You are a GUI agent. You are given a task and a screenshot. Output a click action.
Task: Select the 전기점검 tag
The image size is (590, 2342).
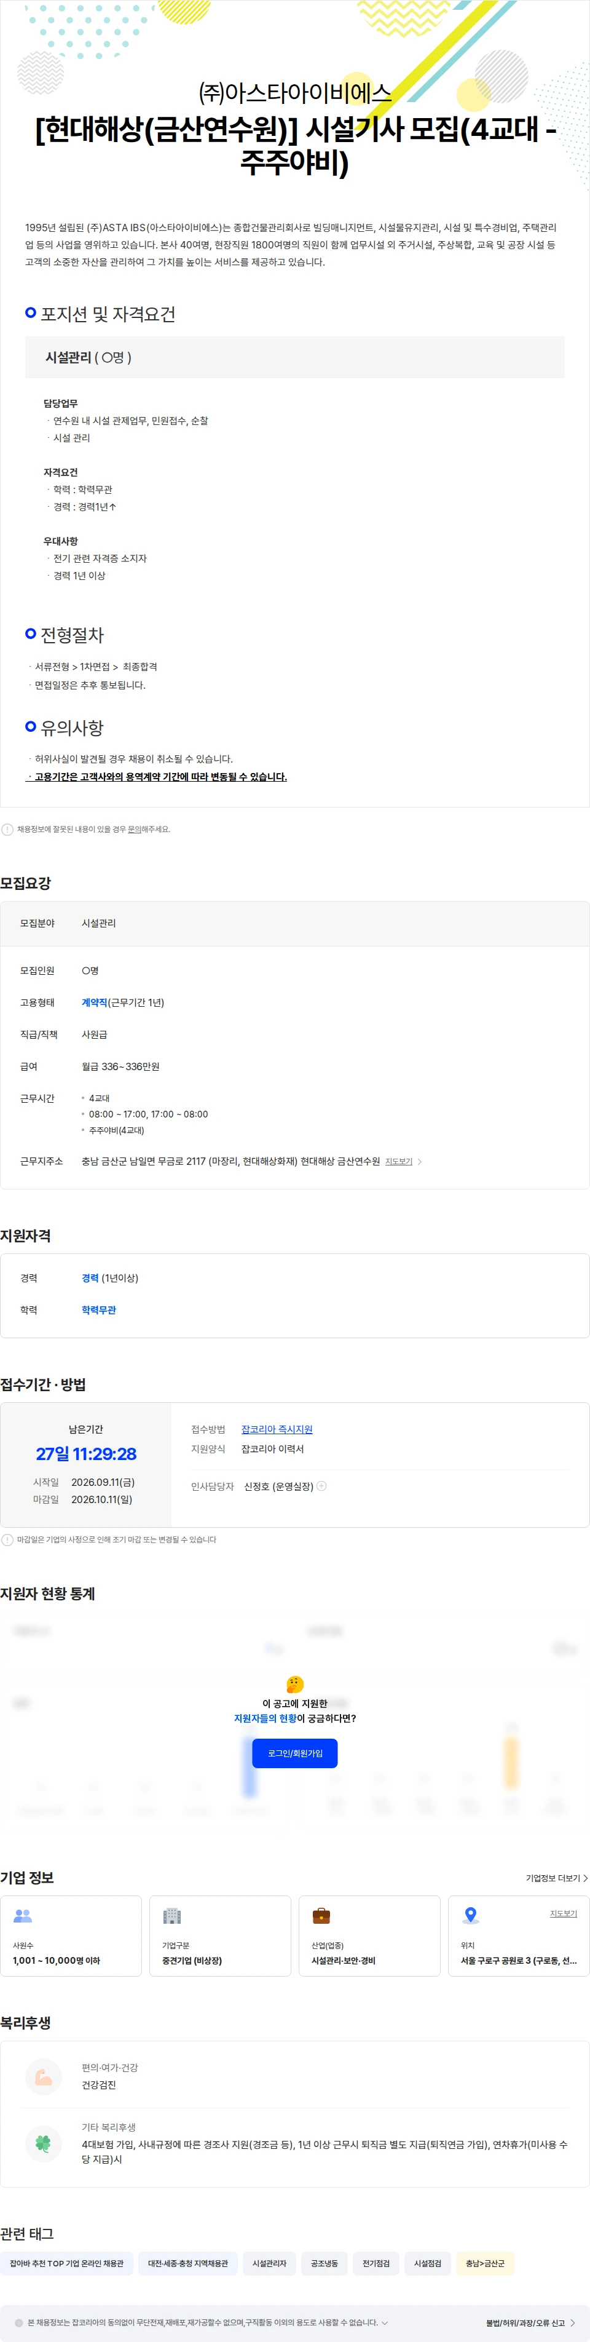coord(376,2263)
